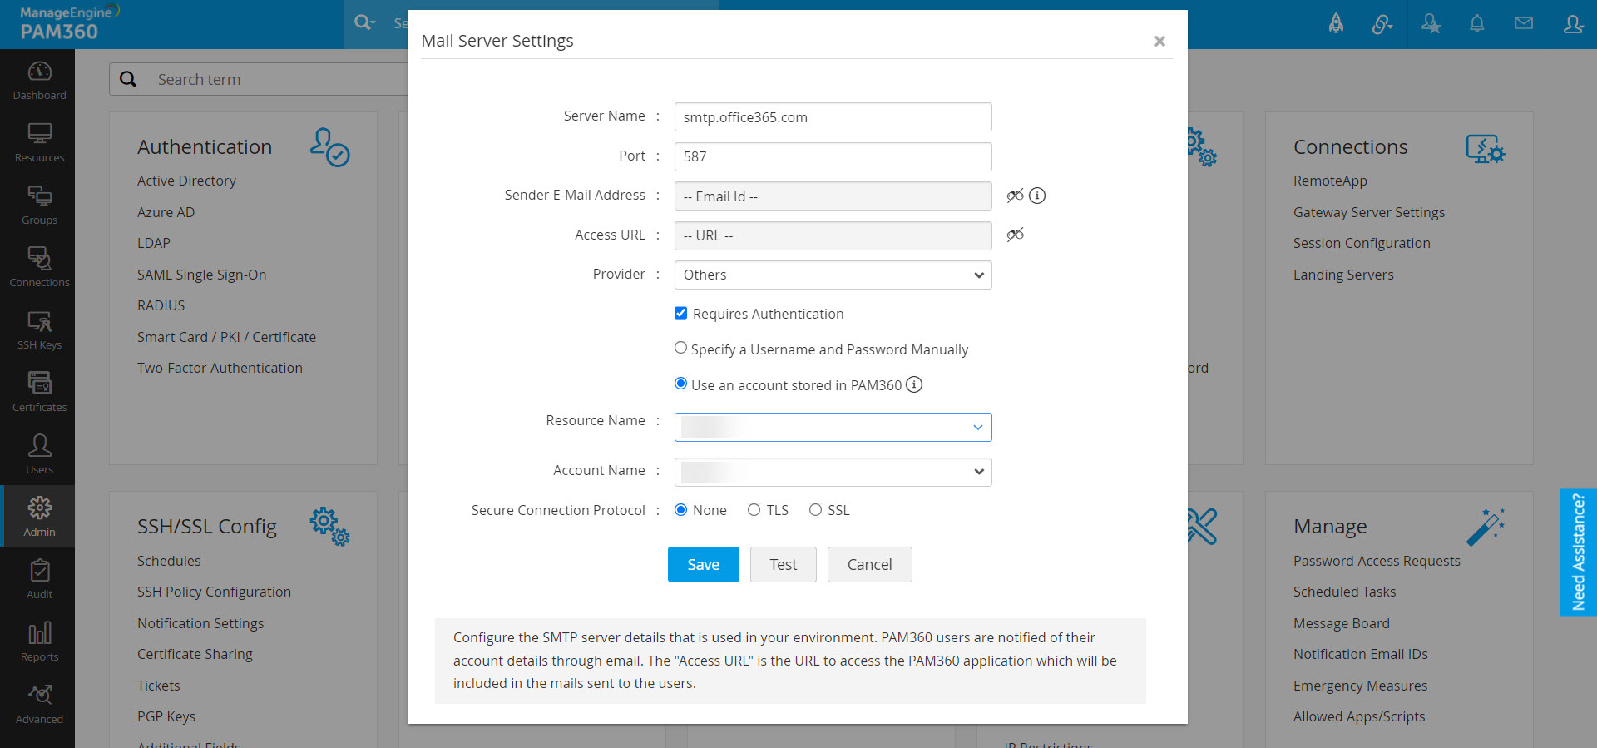
Task: Open SSH Keys in the sidebar
Action: (x=39, y=329)
